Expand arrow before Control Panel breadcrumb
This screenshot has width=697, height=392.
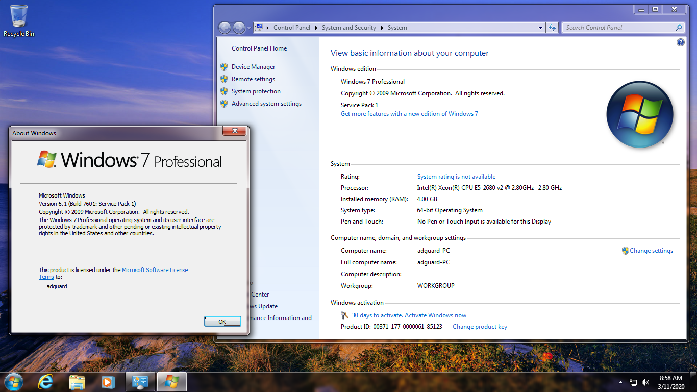[268, 28]
